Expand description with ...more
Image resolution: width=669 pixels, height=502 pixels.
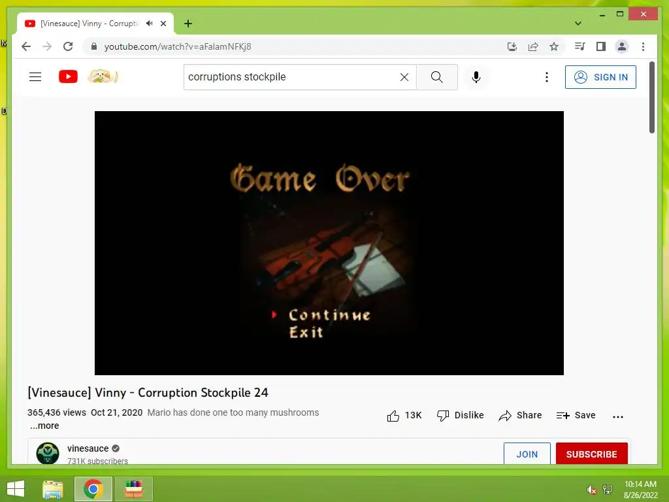coord(44,426)
